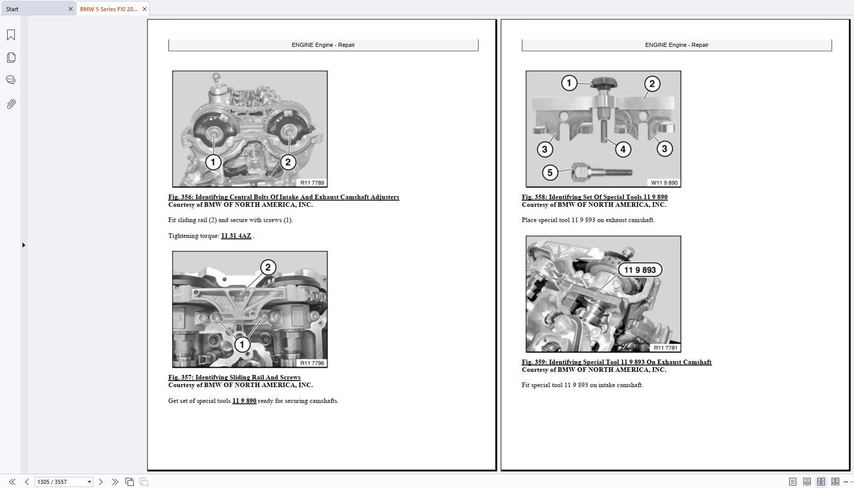Toggle two-page grid view
Image resolution: width=854 pixels, height=488 pixels.
836,481
